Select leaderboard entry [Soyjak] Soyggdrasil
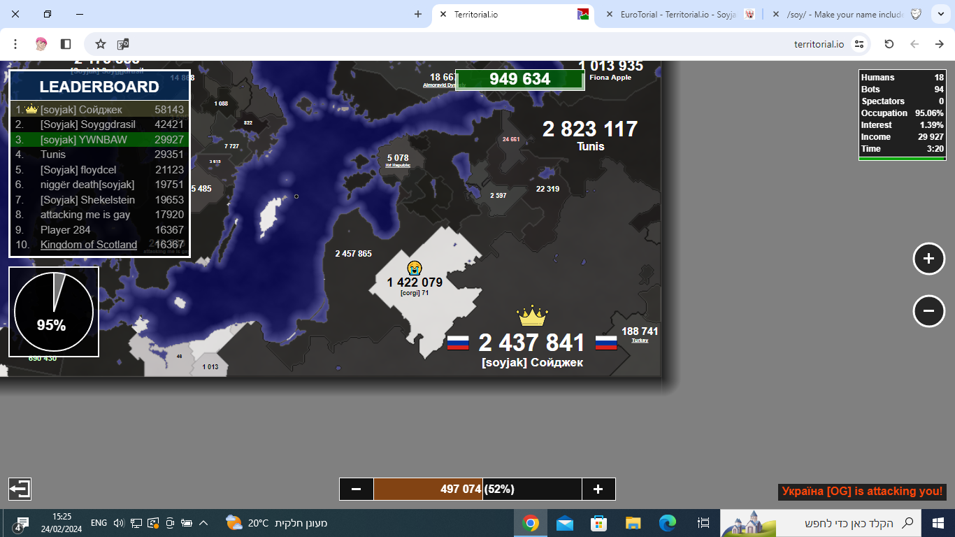955x537 pixels. (99, 124)
